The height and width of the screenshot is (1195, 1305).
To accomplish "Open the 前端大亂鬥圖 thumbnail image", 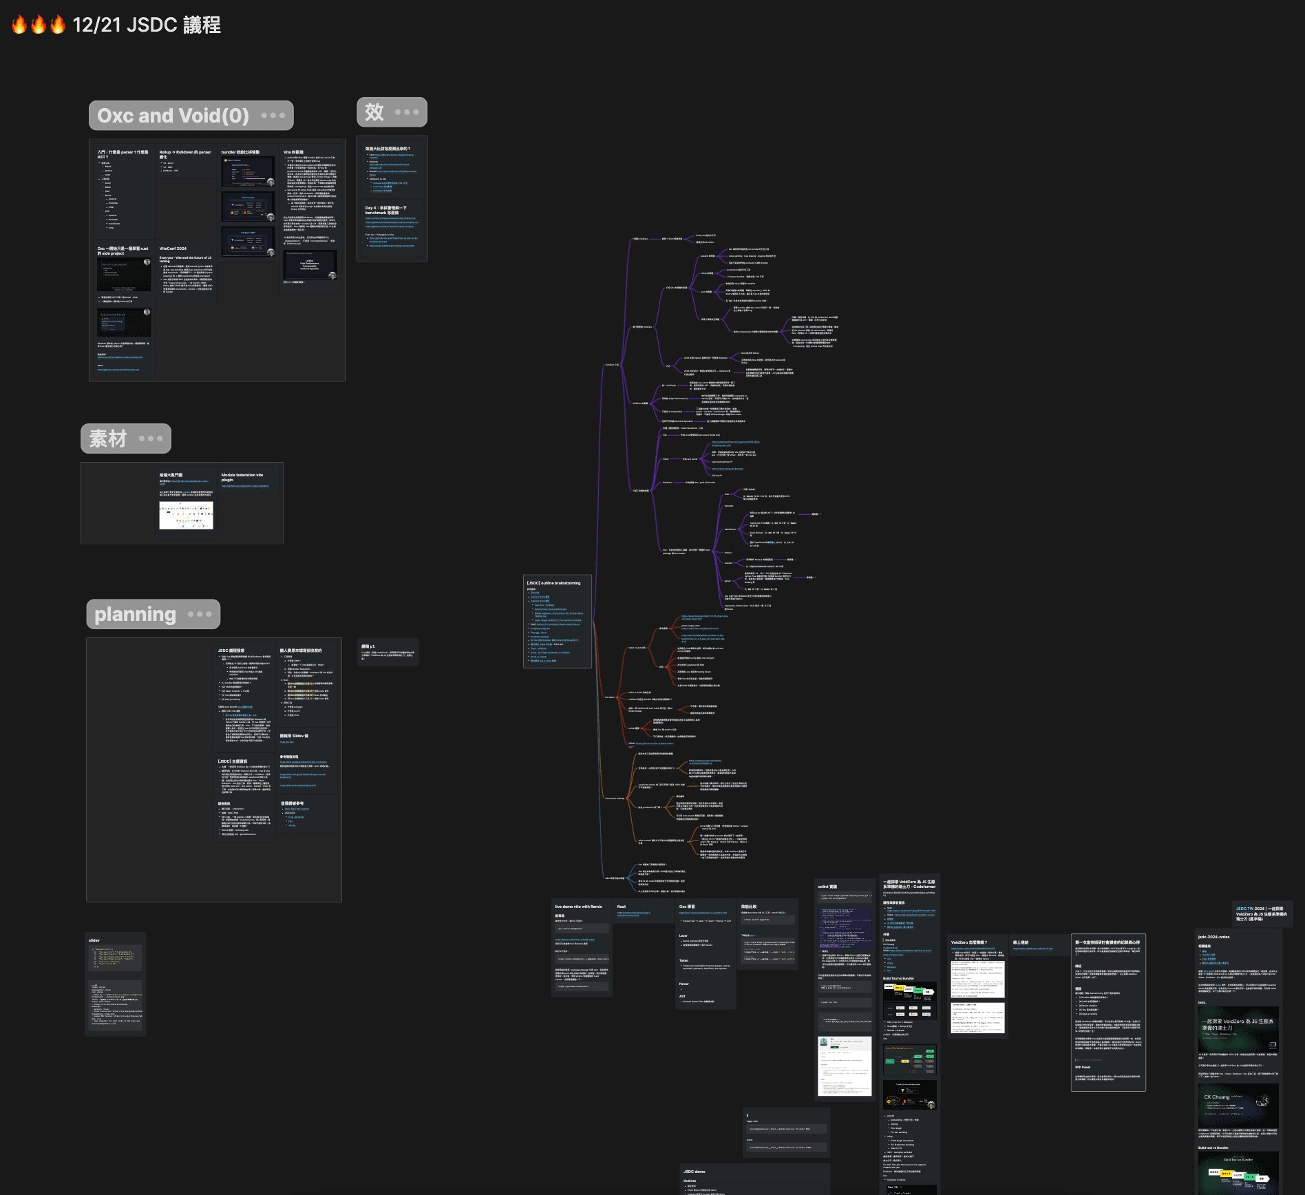I will tap(184, 515).
